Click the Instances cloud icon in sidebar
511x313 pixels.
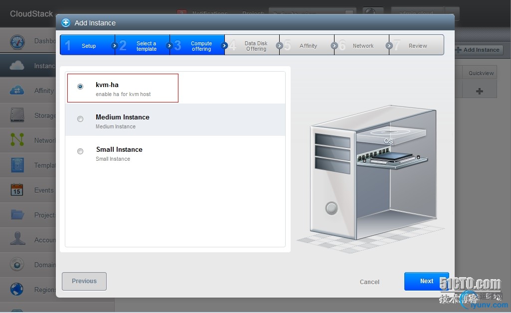pos(17,66)
